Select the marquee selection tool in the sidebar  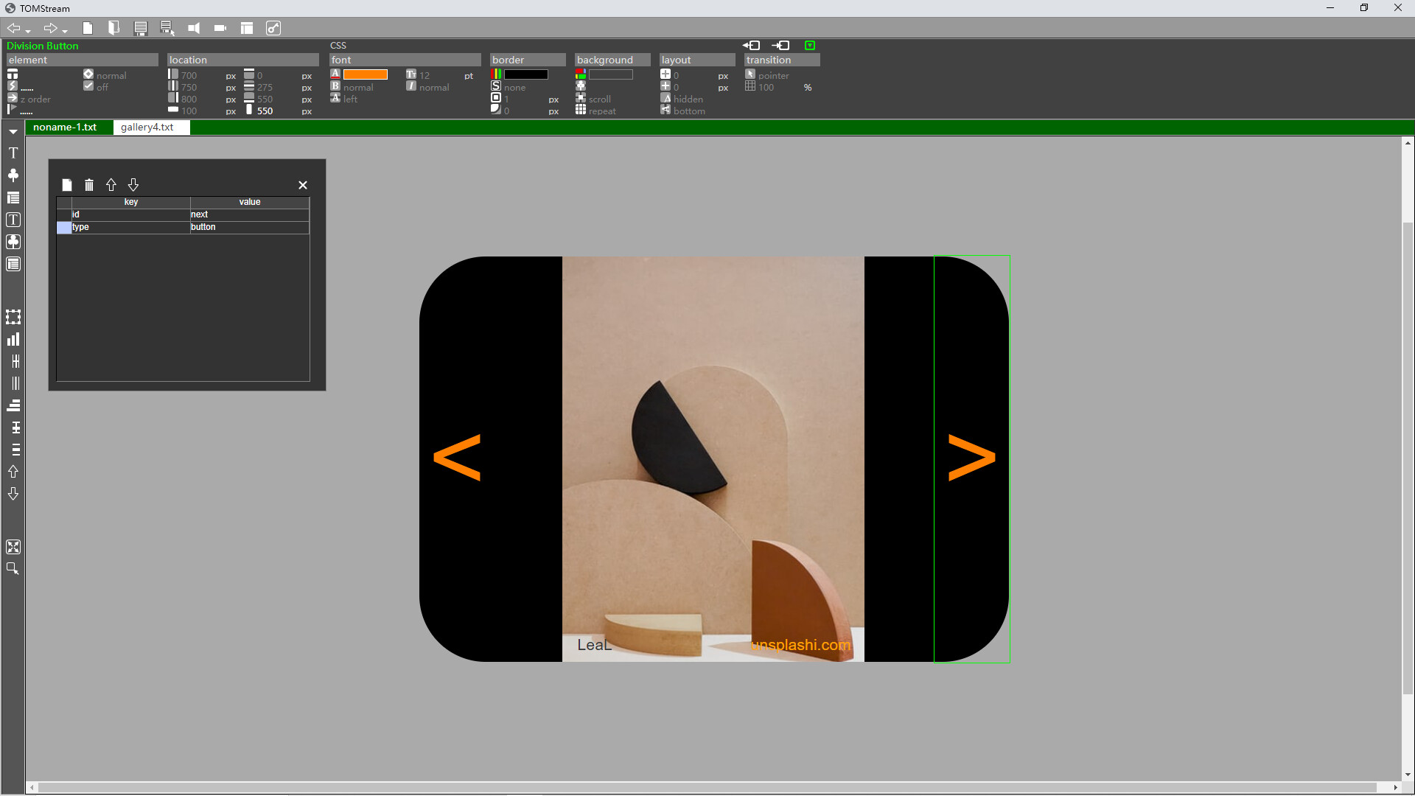click(x=13, y=317)
